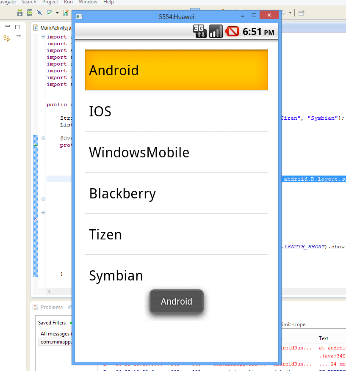Open the Window menu
346x371 pixels.
88,2
